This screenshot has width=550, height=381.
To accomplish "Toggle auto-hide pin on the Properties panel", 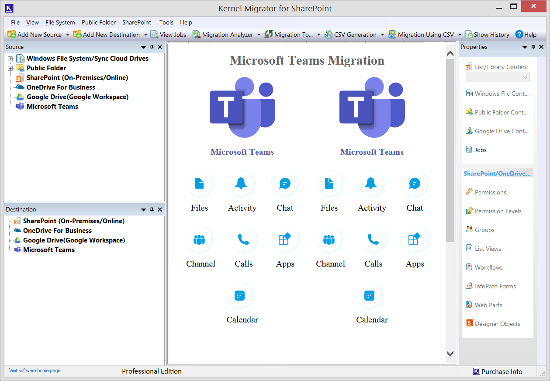I will (533, 47).
